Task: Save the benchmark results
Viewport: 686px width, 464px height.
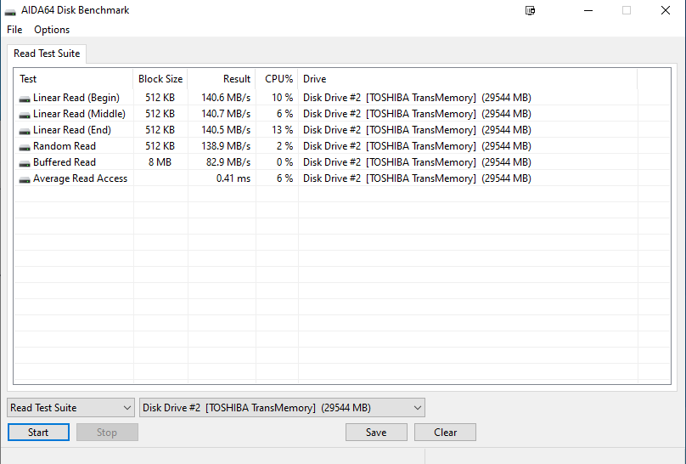Action: pyautogui.click(x=376, y=432)
